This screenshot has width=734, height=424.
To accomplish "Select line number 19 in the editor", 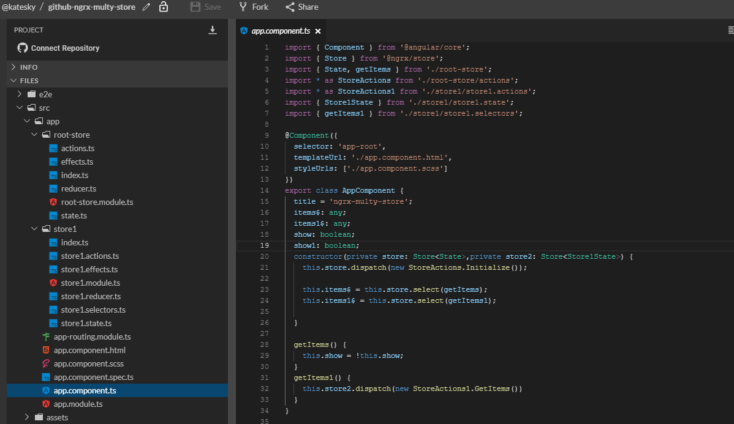I will [264, 245].
